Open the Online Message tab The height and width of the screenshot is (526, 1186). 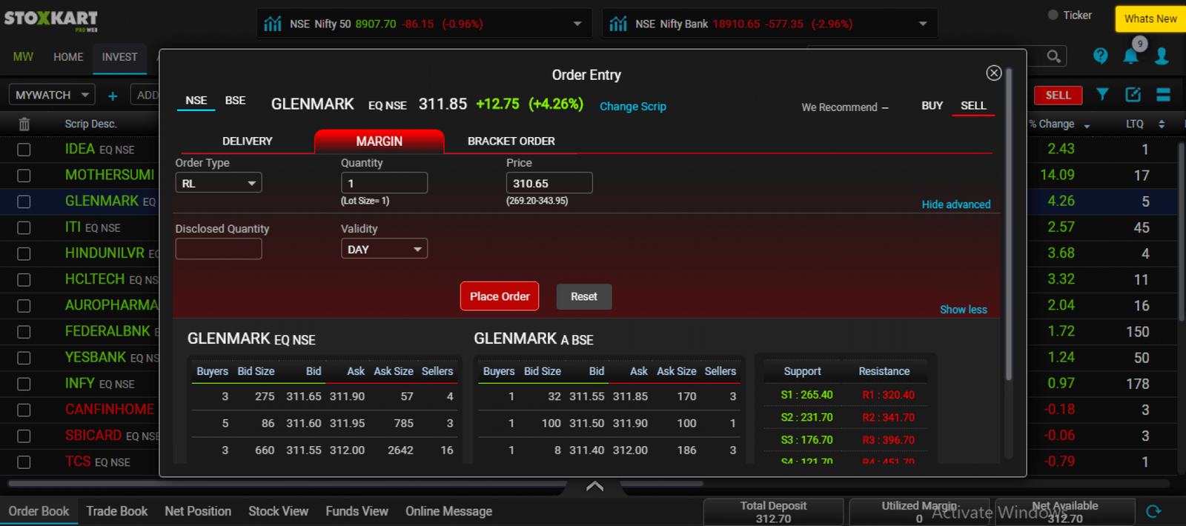448,511
